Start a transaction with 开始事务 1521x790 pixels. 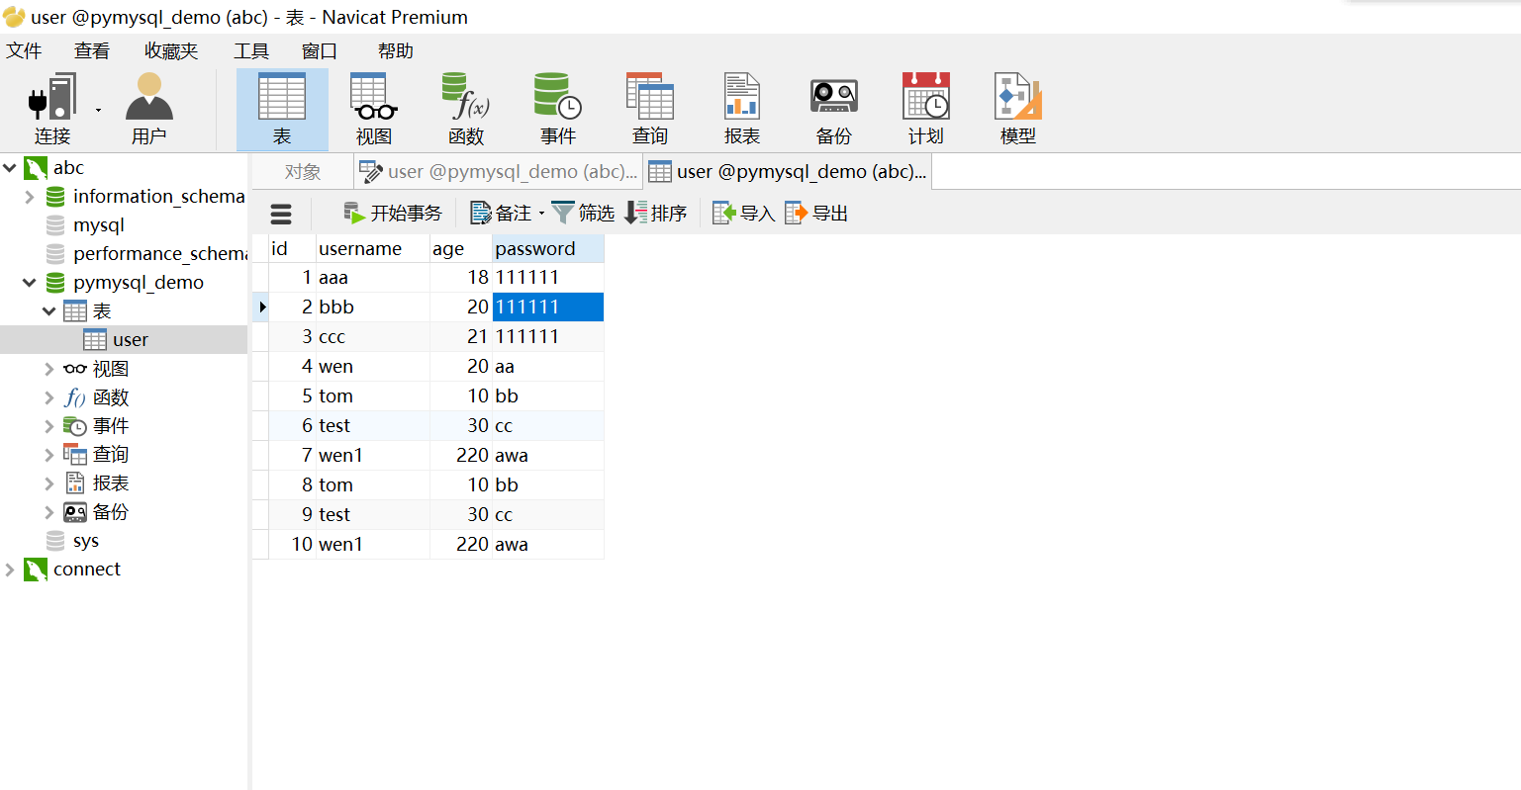pyautogui.click(x=393, y=212)
